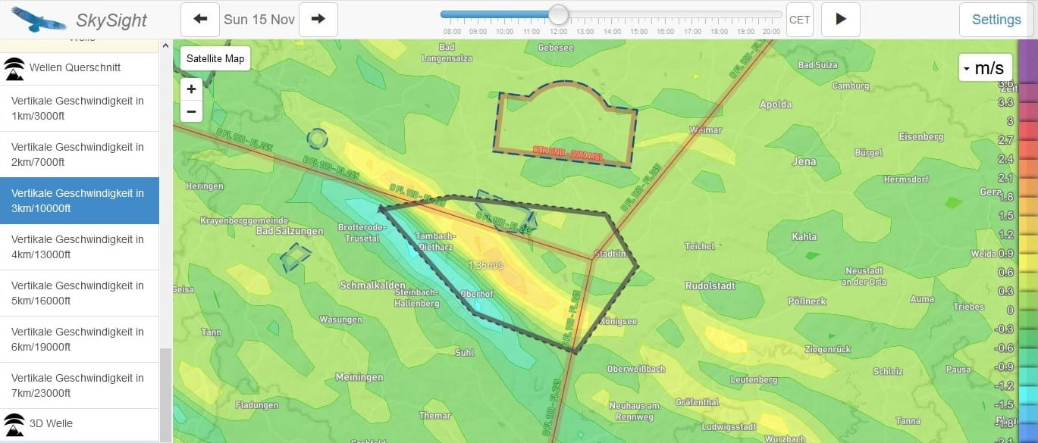Go to previous day with left arrow
This screenshot has height=443, width=1038.
point(200,20)
